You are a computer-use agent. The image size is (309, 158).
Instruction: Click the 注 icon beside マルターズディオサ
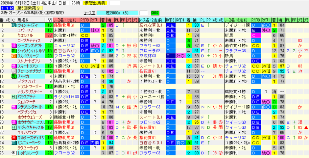[x=14, y=137]
